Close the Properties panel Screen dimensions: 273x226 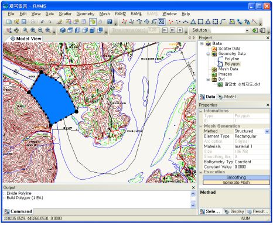[268, 105]
